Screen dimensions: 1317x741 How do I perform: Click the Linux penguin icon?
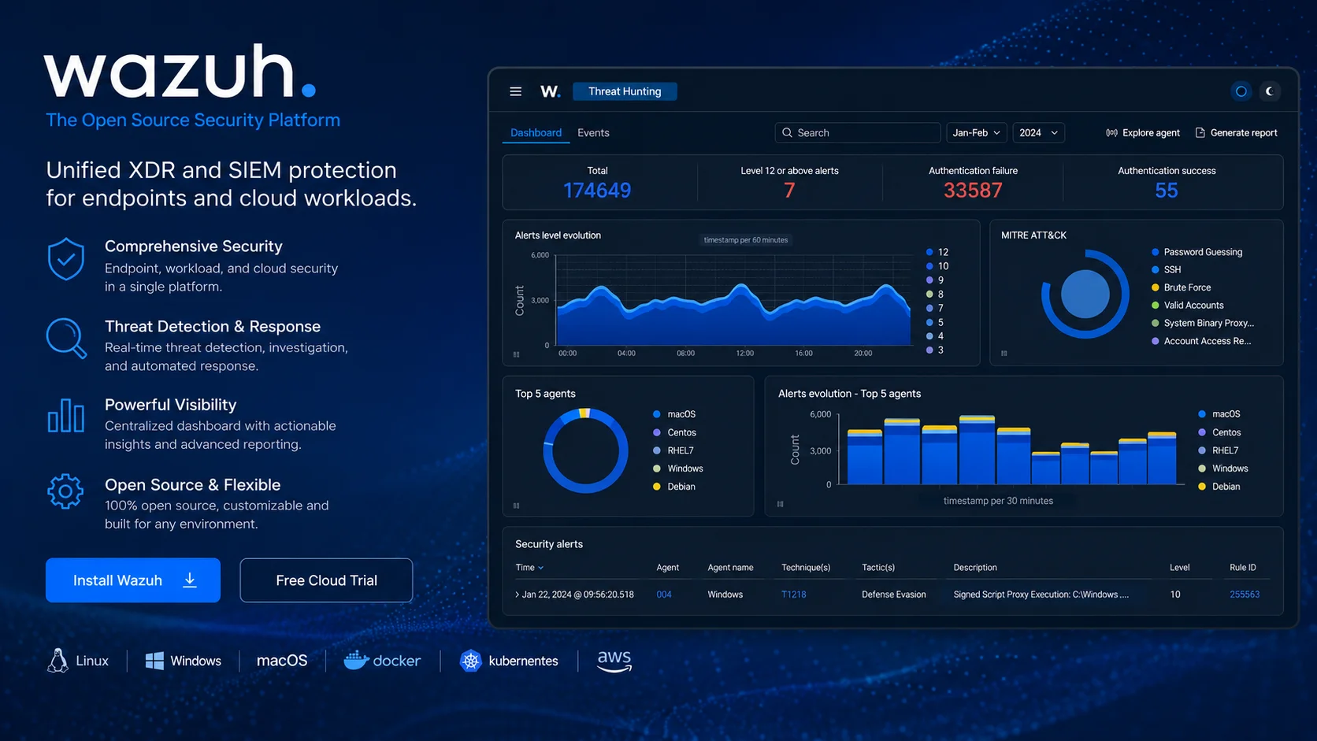[58, 661]
